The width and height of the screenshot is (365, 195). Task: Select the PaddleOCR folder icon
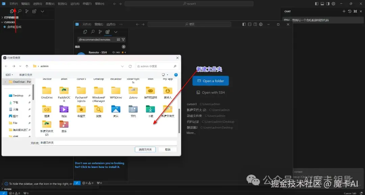tap(64, 90)
